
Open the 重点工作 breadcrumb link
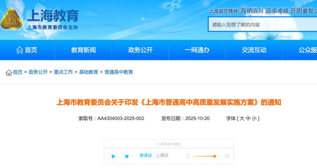point(63,72)
